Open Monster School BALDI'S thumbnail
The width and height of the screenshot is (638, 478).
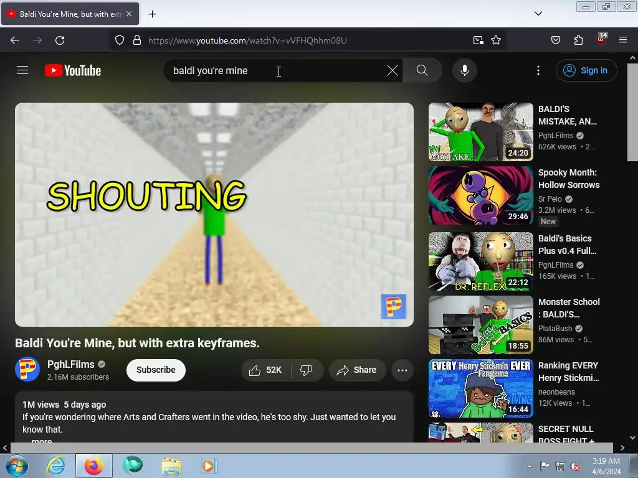click(480, 325)
